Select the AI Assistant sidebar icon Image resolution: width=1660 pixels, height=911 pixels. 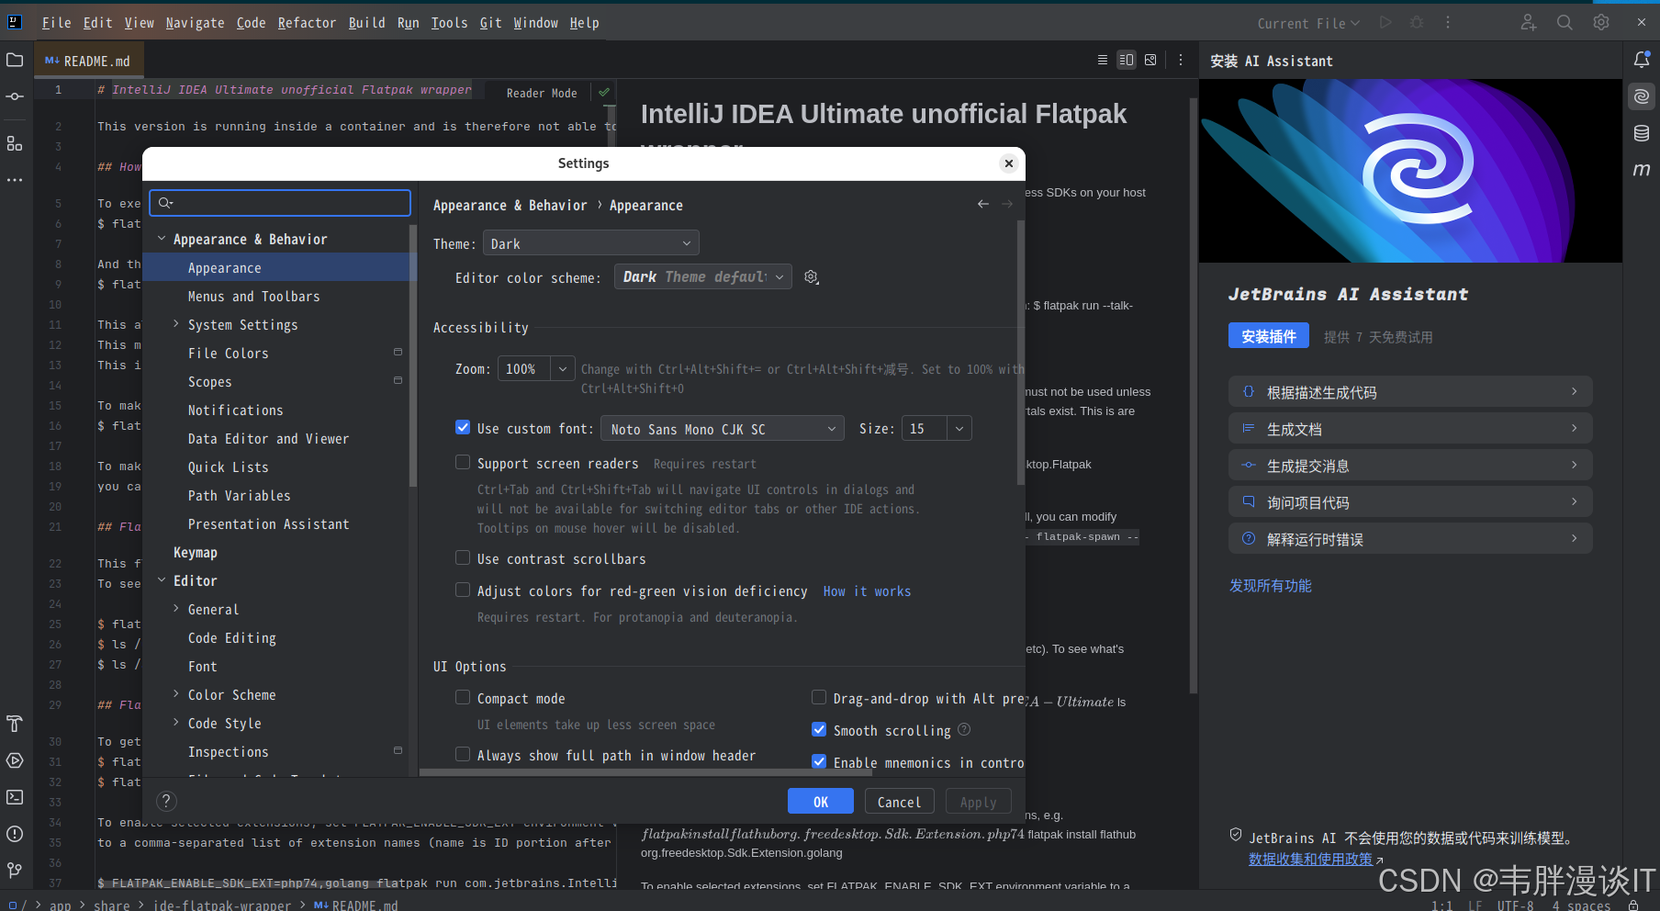[x=1642, y=96]
